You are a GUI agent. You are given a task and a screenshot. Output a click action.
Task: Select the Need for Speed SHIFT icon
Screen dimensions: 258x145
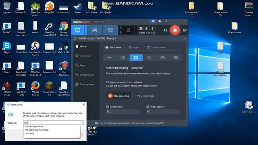click(50, 29)
